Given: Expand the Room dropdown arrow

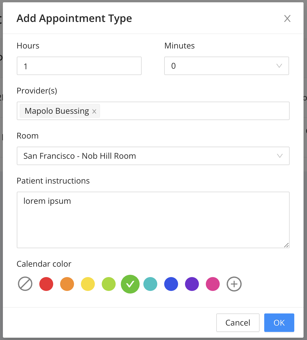Looking at the screenshot, I should (280, 156).
